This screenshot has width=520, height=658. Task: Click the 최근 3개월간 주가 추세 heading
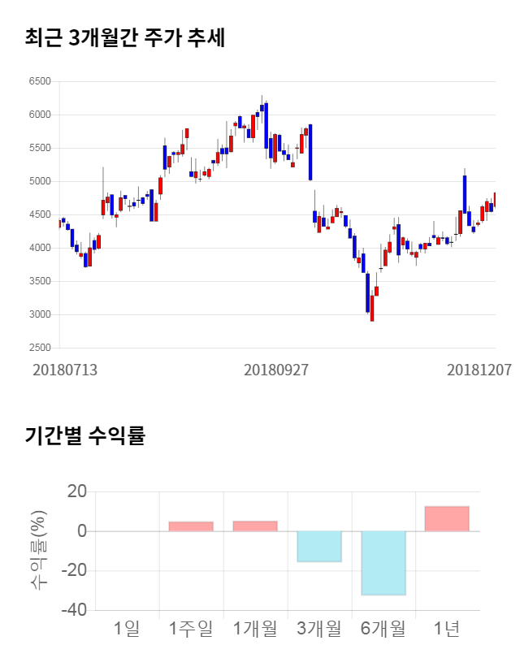click(x=125, y=38)
